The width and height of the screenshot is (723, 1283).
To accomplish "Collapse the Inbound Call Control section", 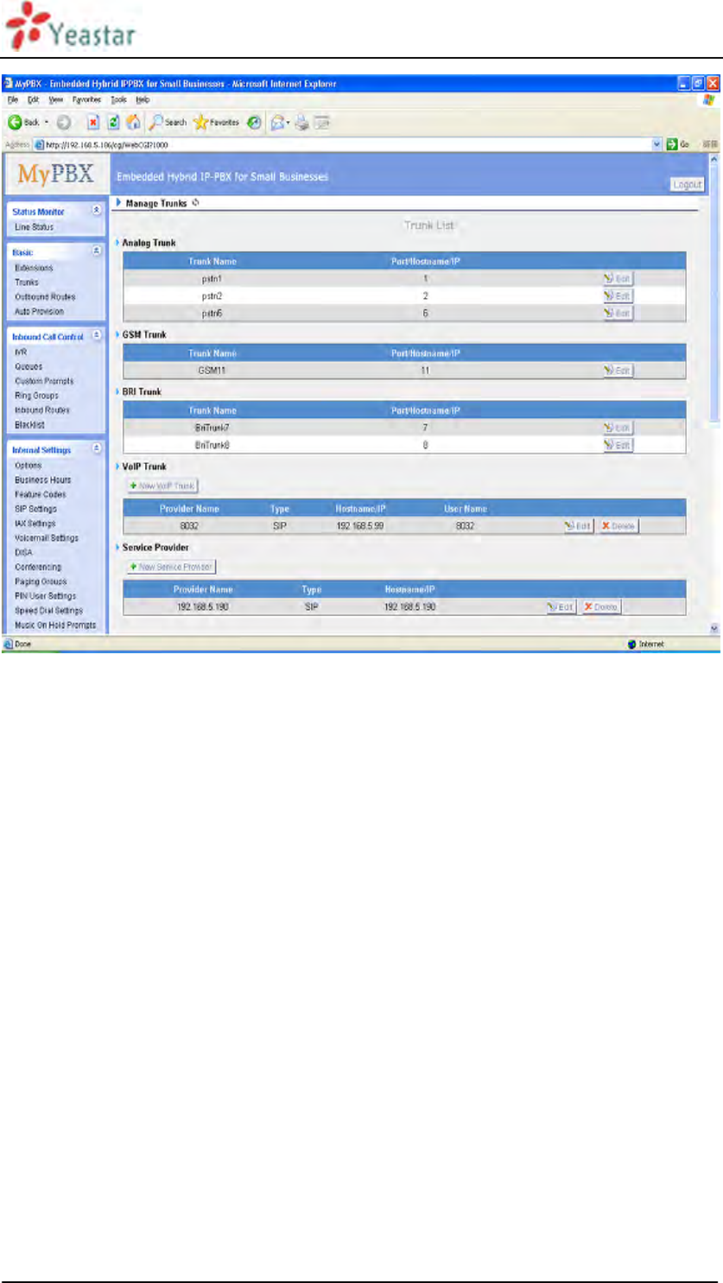I will pyautogui.click(x=96, y=335).
